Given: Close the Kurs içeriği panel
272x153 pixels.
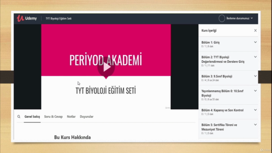Looking at the screenshot, I should (255, 31).
